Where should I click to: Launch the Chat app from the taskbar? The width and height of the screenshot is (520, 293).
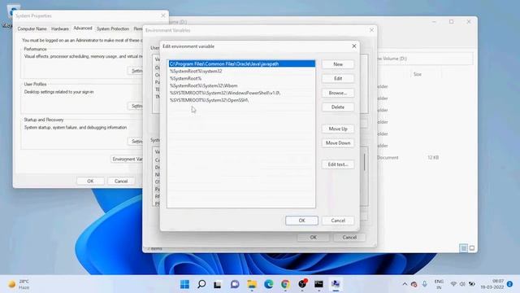(235, 284)
